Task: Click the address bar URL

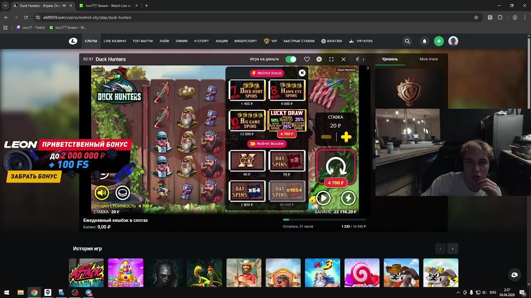Action: coord(87,17)
